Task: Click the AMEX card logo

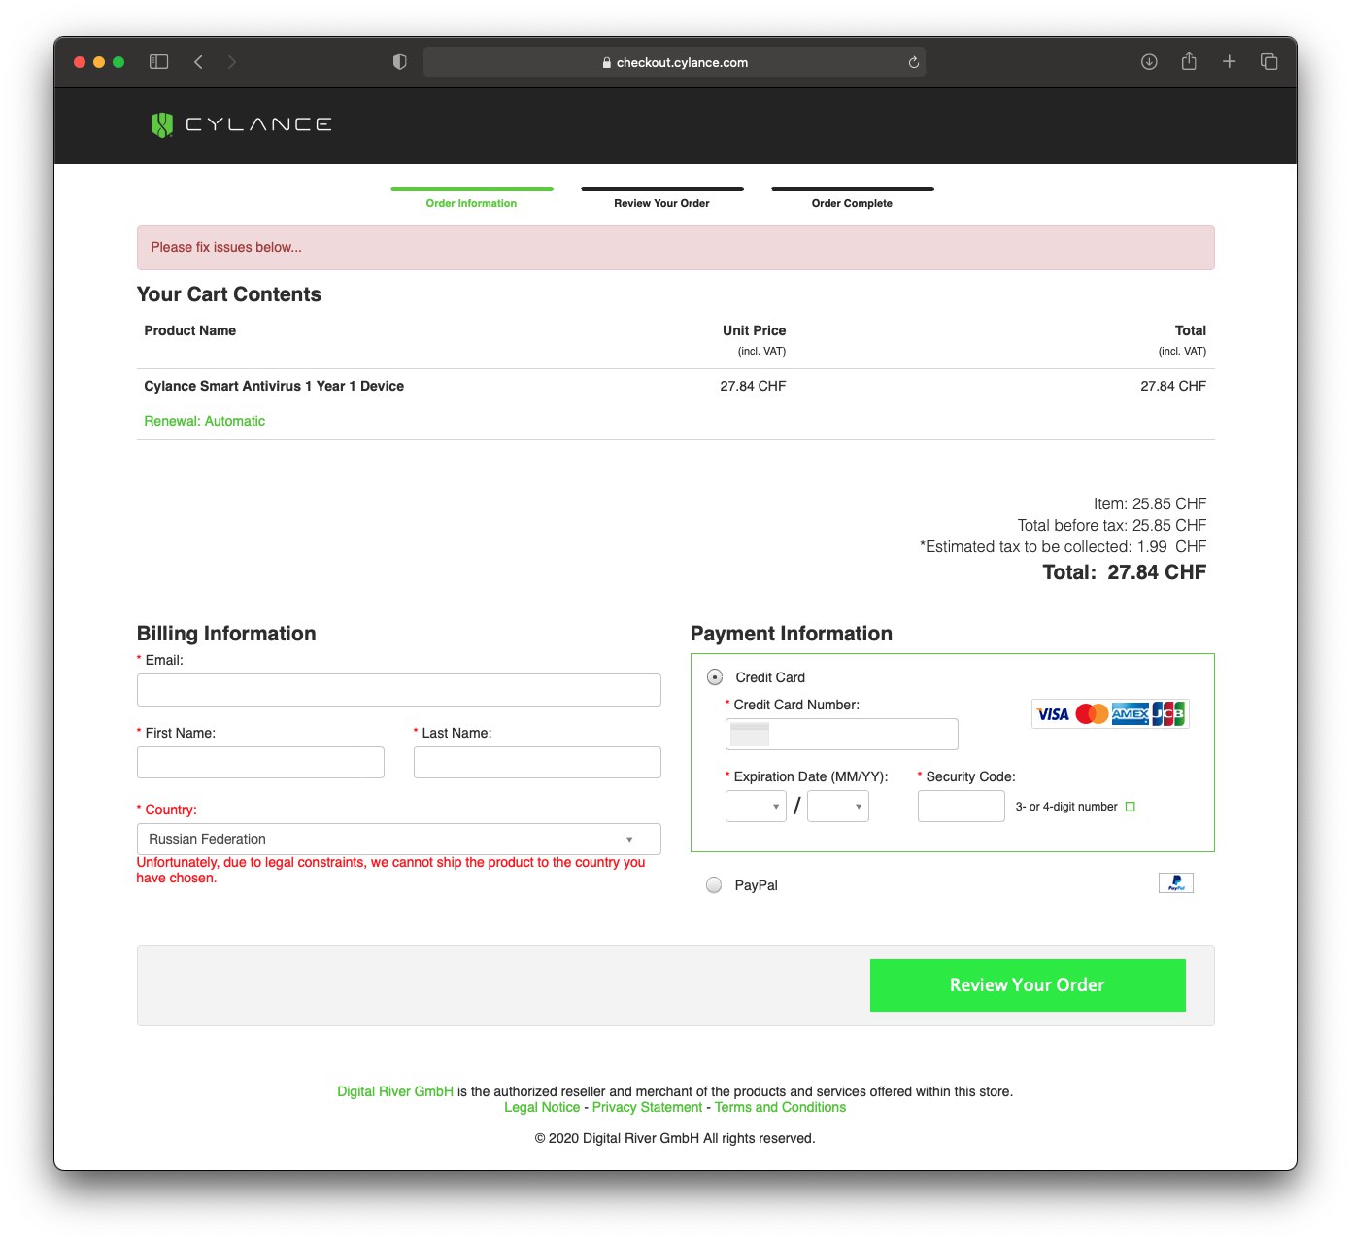Action: 1131,714
